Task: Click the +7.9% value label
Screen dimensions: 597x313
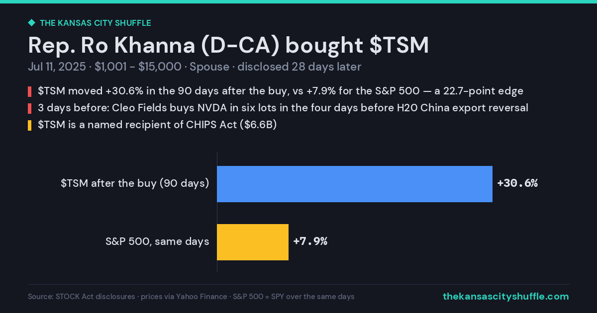Action: (310, 242)
